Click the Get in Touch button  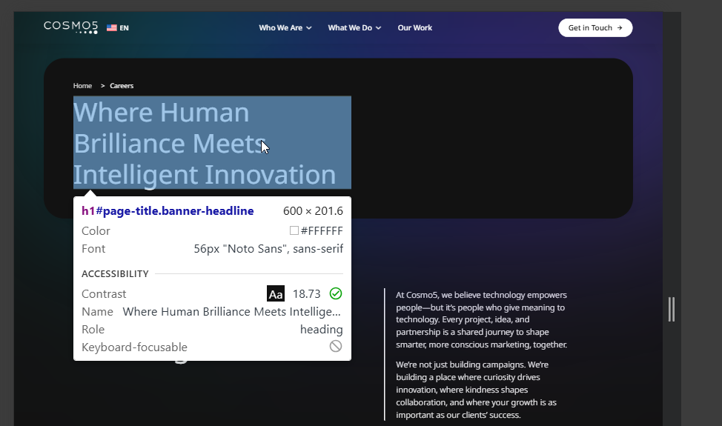(x=595, y=27)
